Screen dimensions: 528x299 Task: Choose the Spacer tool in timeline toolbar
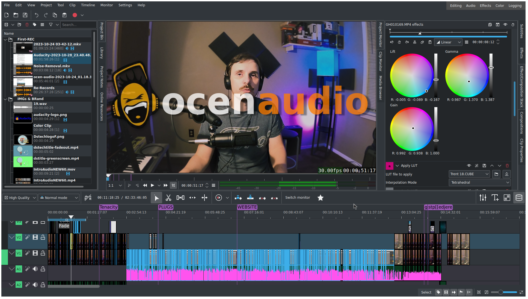[x=180, y=198]
